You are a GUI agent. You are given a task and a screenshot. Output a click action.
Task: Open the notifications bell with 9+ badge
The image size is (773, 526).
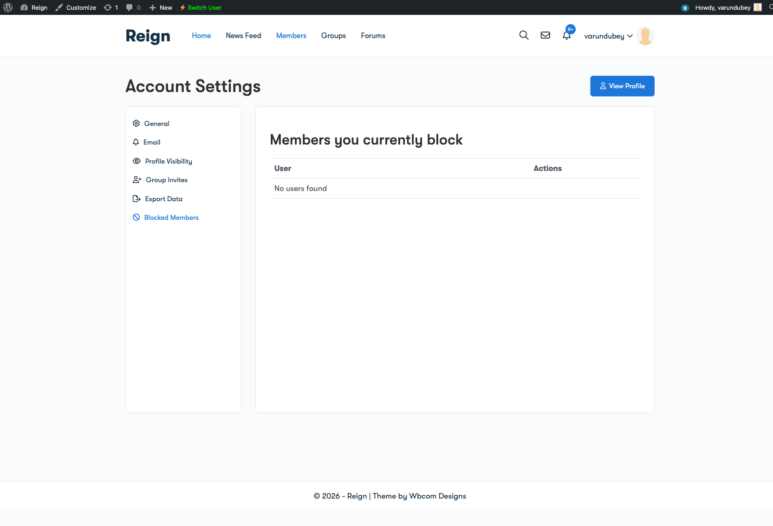coord(566,35)
